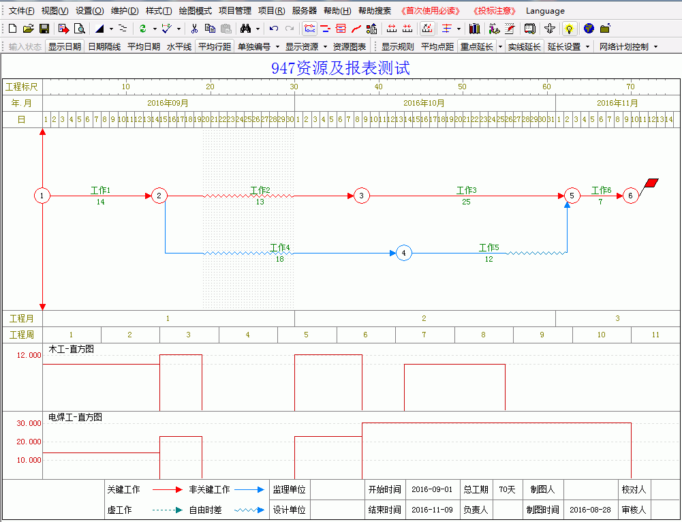Click the green refresh arrows icon

tap(142, 29)
